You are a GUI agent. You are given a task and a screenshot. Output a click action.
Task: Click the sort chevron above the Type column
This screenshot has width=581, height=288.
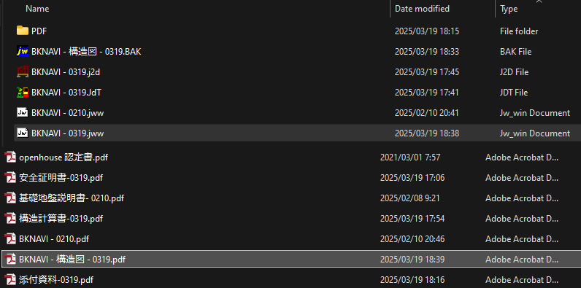click(539, 1)
